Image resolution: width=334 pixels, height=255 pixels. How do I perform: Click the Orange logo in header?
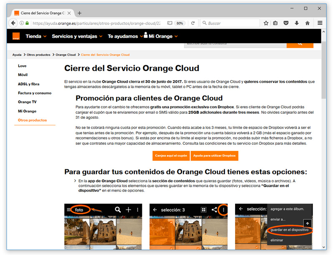click(15, 36)
